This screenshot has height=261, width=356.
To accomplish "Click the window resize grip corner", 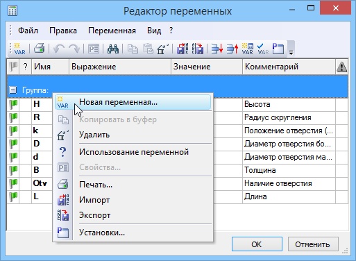I will tap(345, 251).
